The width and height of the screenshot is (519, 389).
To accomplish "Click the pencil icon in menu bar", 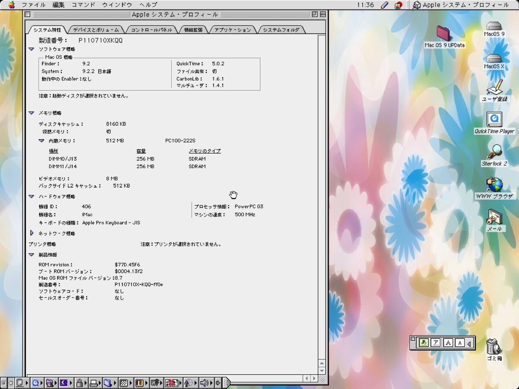I will [384, 5].
